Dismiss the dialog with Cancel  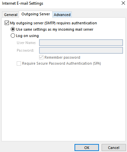click(x=114, y=148)
